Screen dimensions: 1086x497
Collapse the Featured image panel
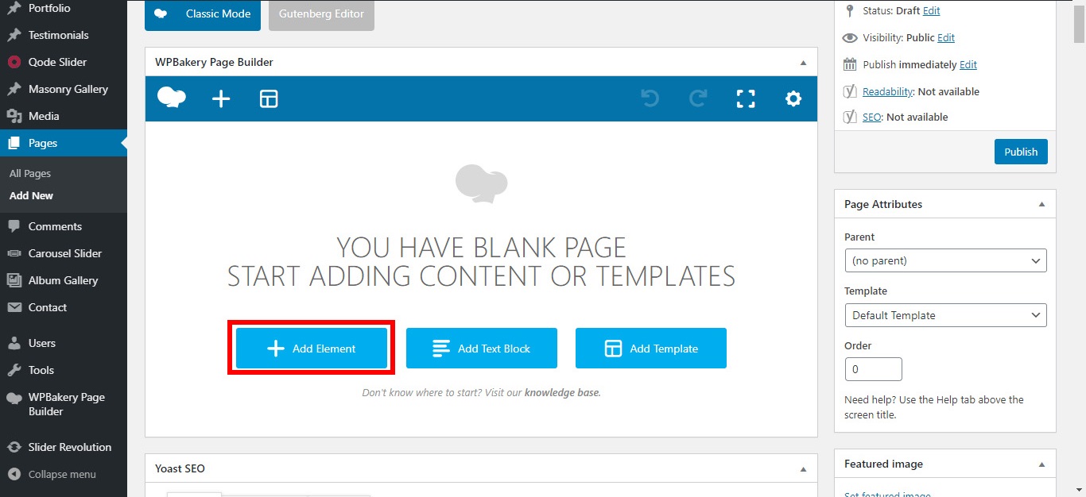pos(1041,464)
